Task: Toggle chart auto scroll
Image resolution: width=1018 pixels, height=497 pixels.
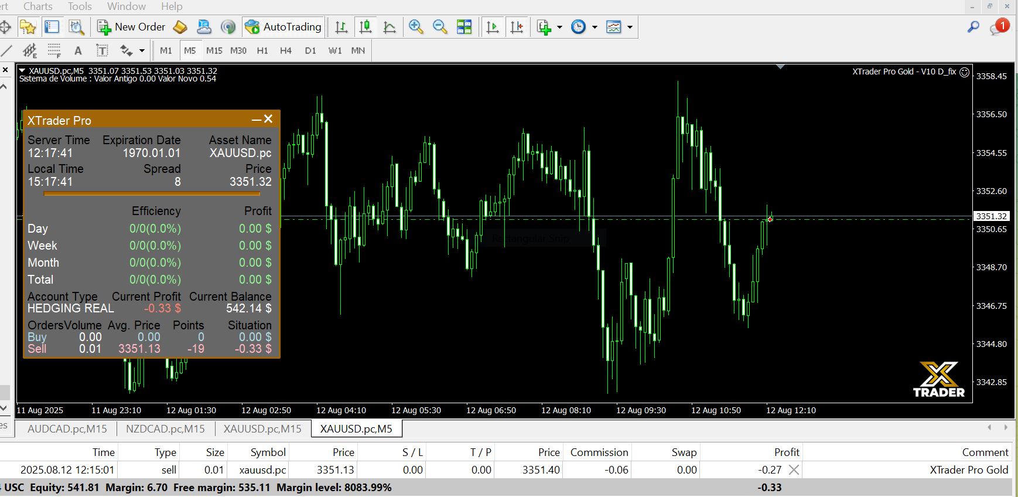Action: 493,27
